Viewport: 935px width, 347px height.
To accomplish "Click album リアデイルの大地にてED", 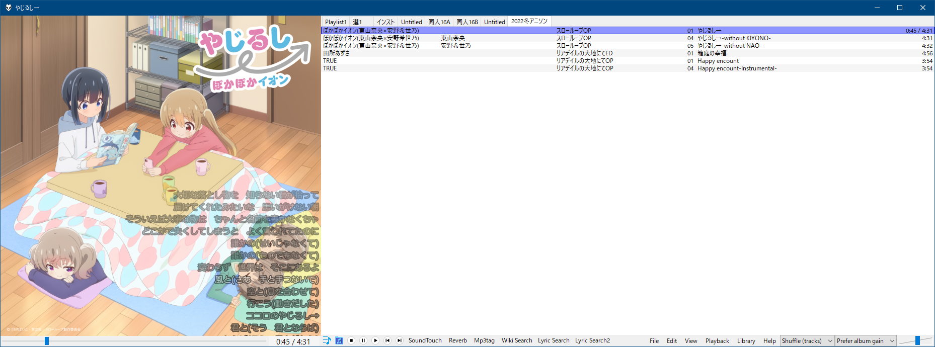I will (584, 53).
